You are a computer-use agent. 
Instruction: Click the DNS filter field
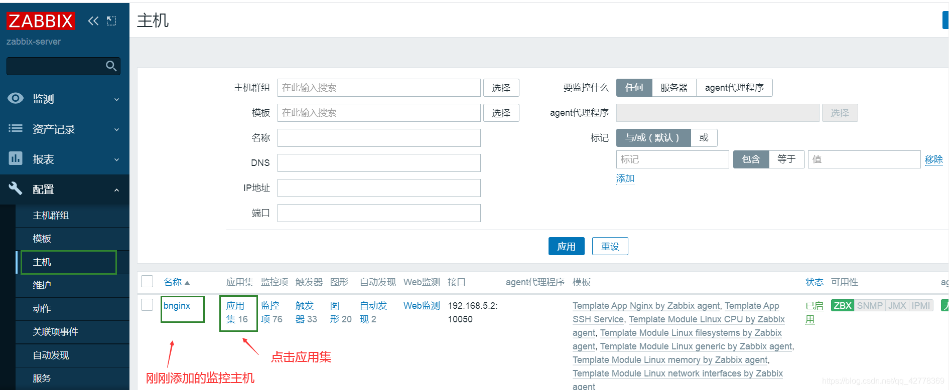[379, 163]
